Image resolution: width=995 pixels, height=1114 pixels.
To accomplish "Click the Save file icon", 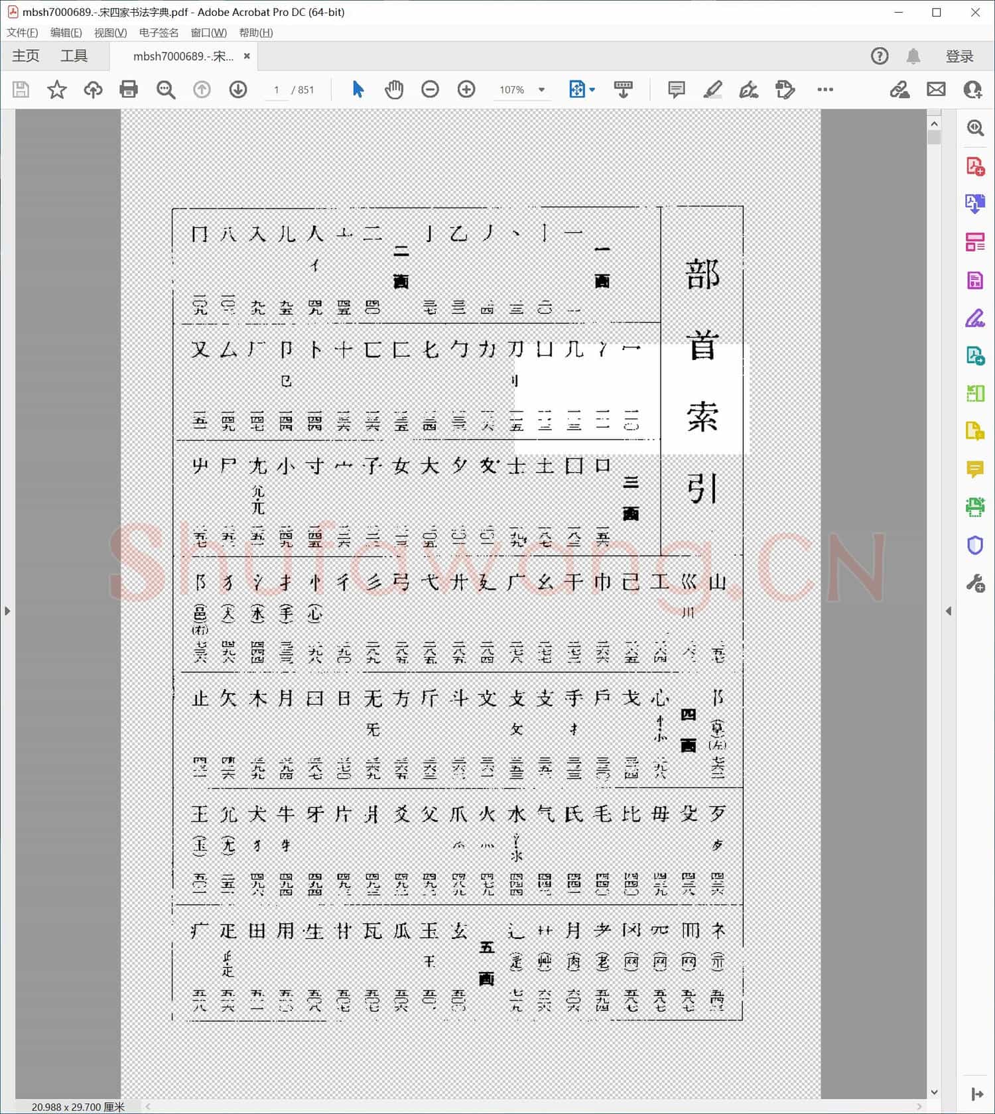I will [x=21, y=90].
